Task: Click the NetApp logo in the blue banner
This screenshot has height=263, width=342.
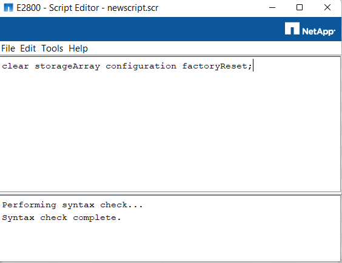Action: (310, 28)
